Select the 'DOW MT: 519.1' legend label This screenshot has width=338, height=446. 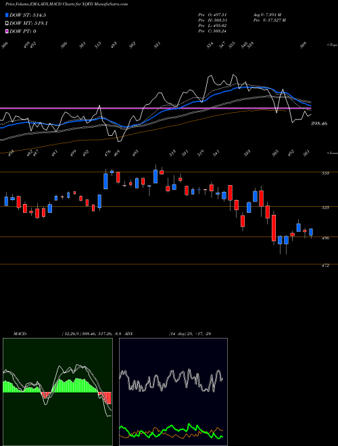point(28,24)
